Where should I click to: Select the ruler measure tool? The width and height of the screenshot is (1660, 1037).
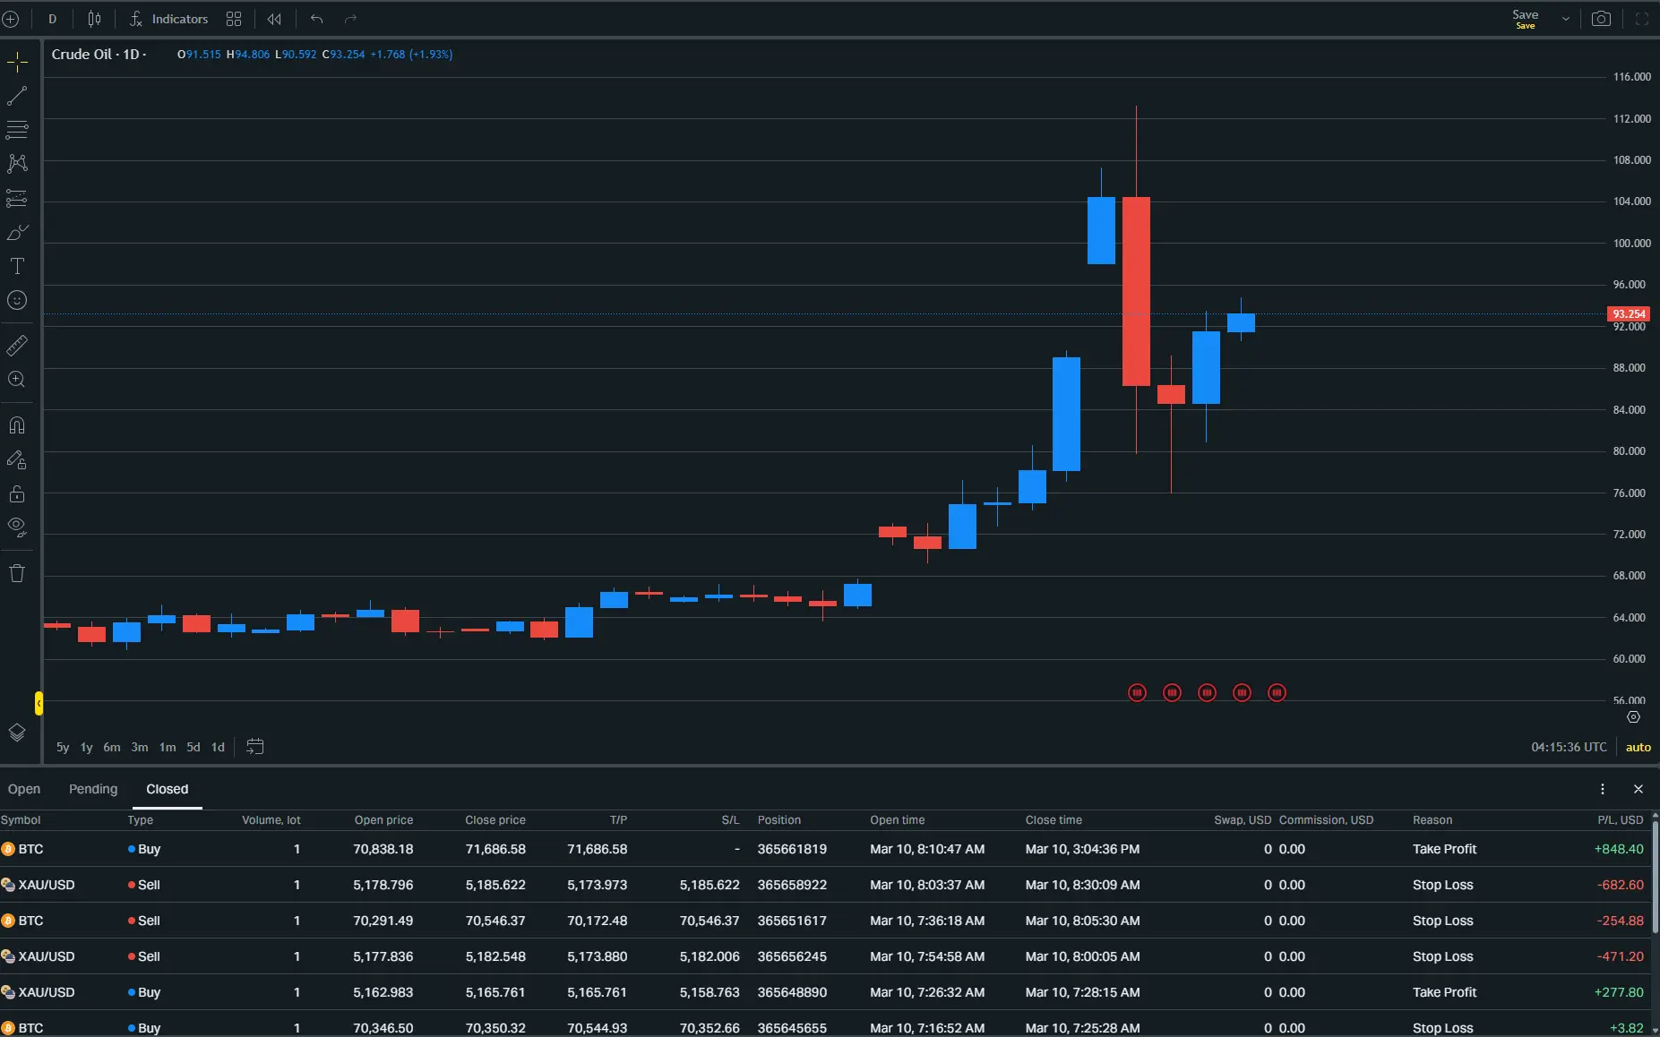tap(17, 345)
